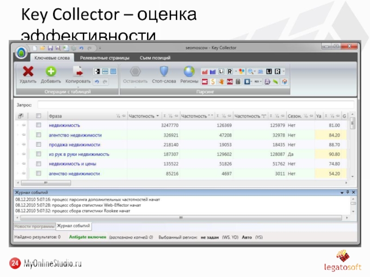
Task: Click the red WE Web-Effector icon
Action: click(x=204, y=82)
